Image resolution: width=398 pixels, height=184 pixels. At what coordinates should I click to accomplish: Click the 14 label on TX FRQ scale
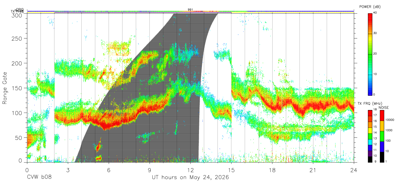(375, 133)
